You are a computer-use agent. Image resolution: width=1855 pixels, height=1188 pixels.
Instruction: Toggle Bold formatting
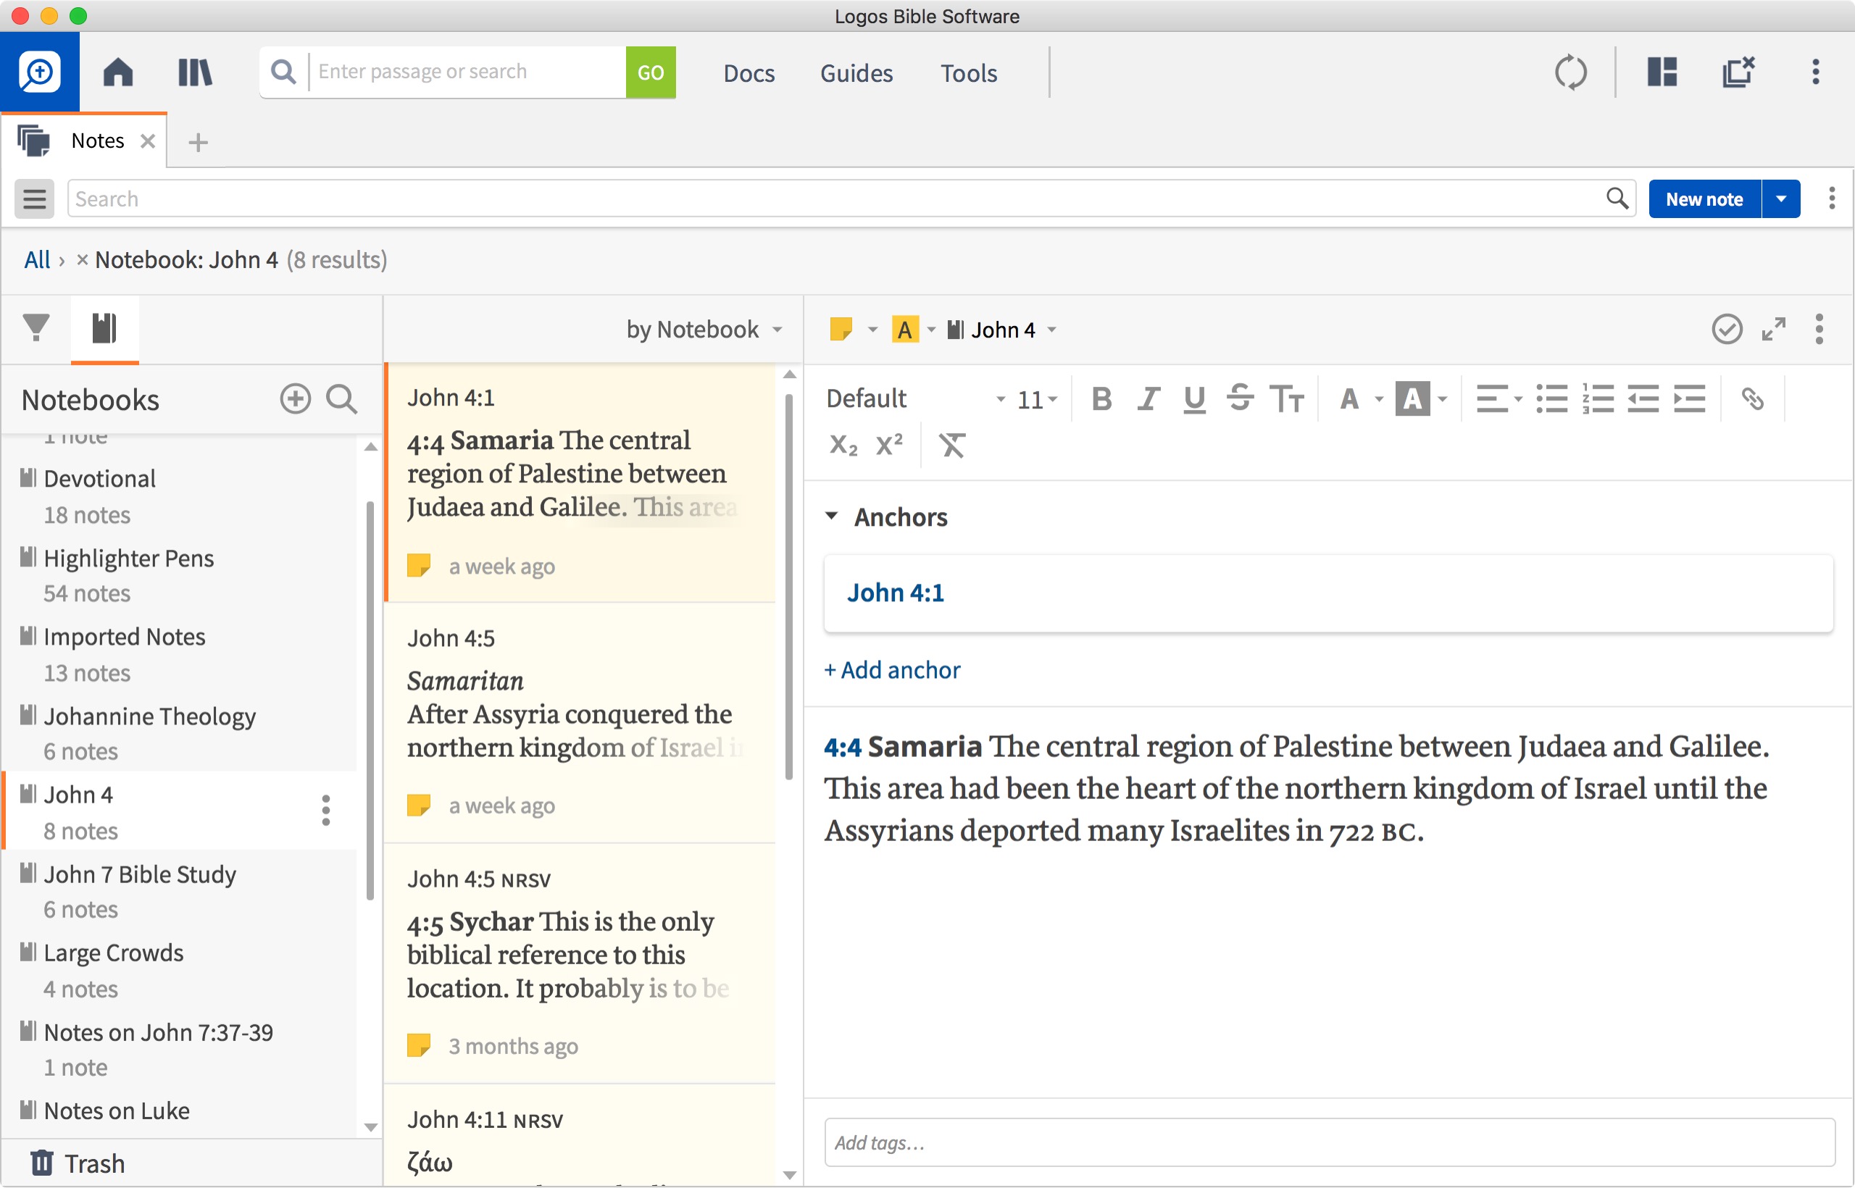[1101, 399]
